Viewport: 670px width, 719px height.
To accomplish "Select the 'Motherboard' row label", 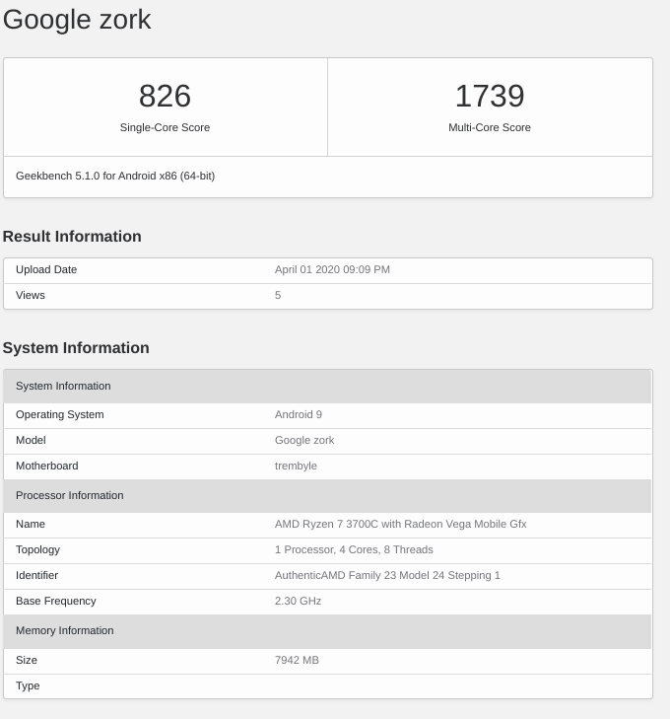I will click(46, 466).
